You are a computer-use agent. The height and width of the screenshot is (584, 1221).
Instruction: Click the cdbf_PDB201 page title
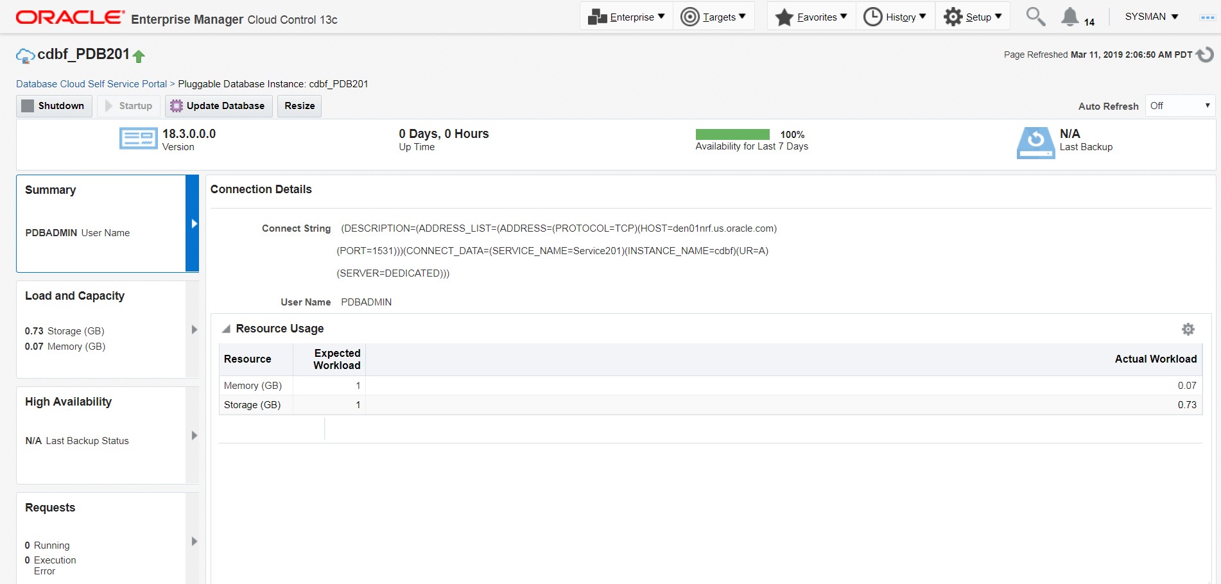pos(83,55)
